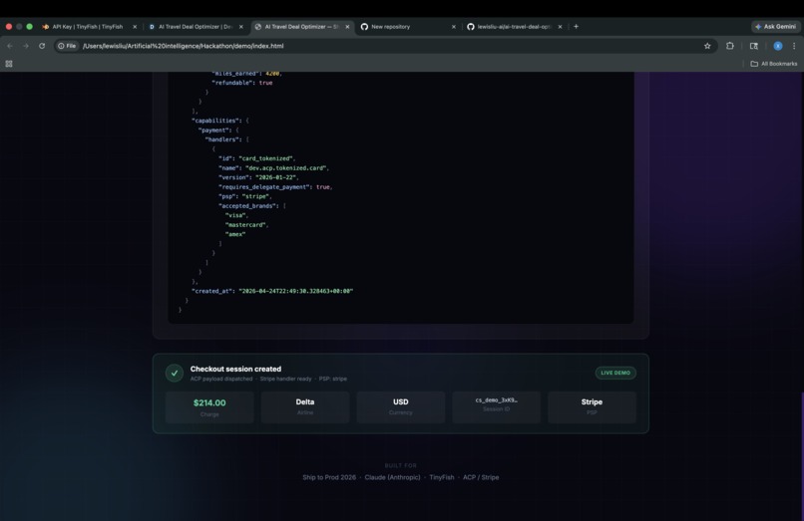Viewport: 804px width, 521px height.
Task: Switch to the second AI Travel Deal Optimizer tab
Action: point(195,27)
